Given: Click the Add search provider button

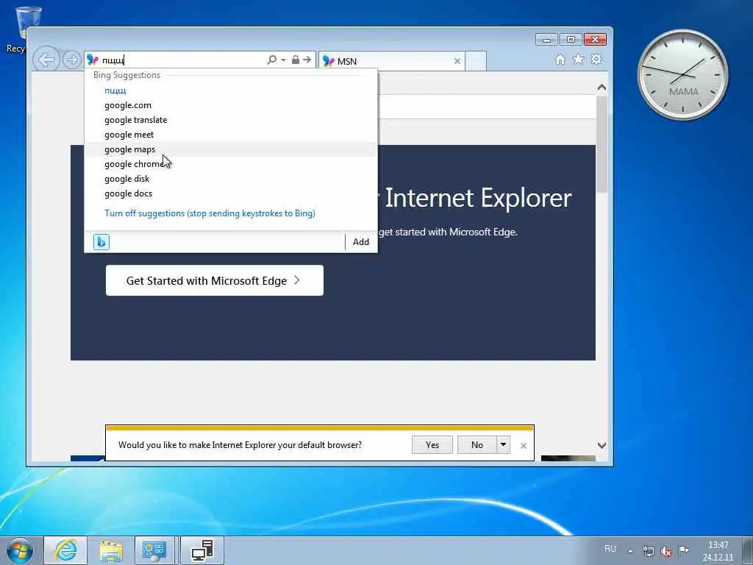Looking at the screenshot, I should pyautogui.click(x=361, y=241).
